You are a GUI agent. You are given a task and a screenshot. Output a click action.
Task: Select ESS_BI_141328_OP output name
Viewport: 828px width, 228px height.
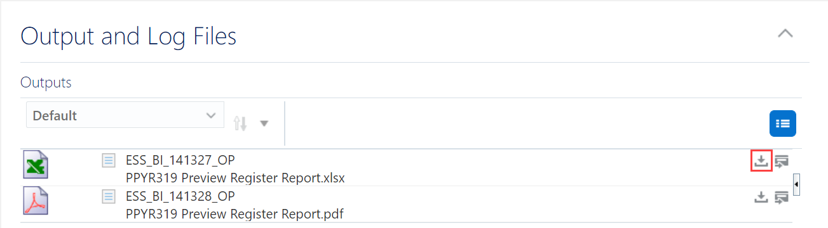[180, 196]
